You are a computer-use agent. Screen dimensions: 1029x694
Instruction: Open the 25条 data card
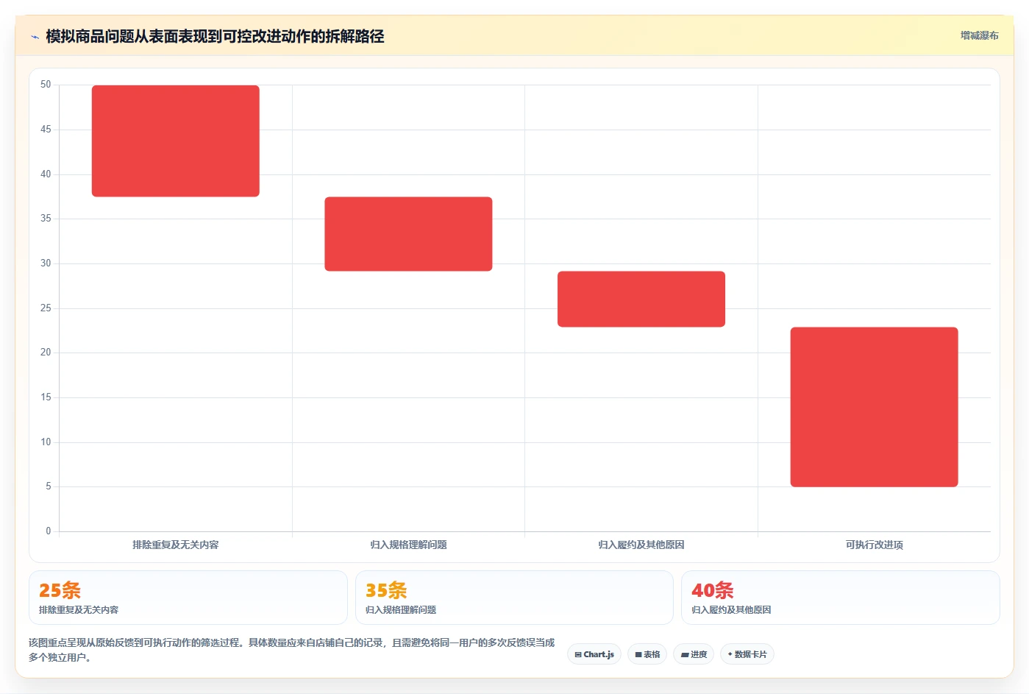tap(188, 598)
